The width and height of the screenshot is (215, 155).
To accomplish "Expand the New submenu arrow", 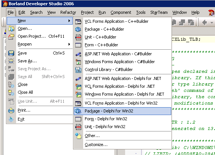I will [69, 21].
